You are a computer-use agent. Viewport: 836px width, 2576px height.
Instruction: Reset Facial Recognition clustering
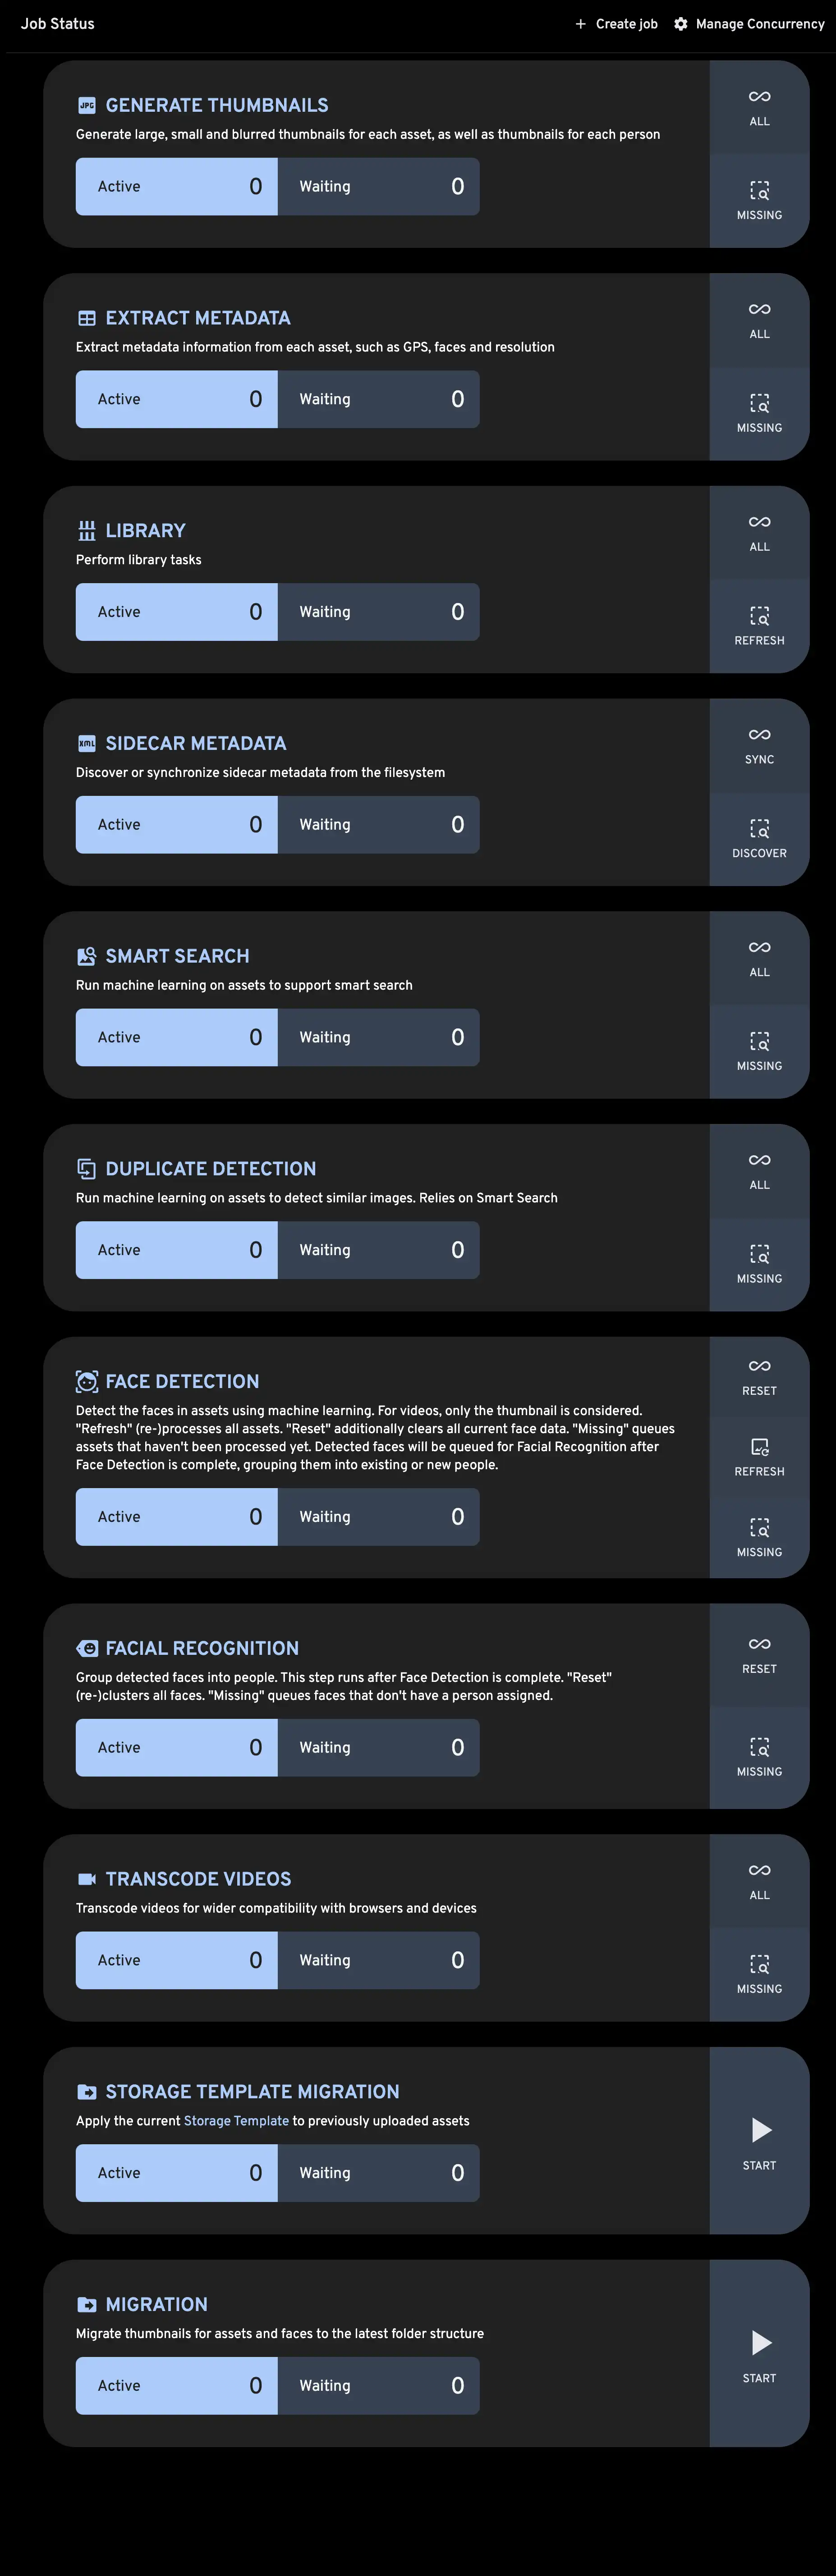pos(759,1655)
